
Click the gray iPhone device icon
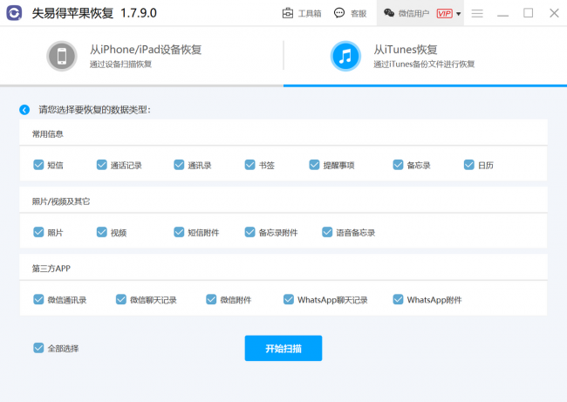[x=62, y=56]
